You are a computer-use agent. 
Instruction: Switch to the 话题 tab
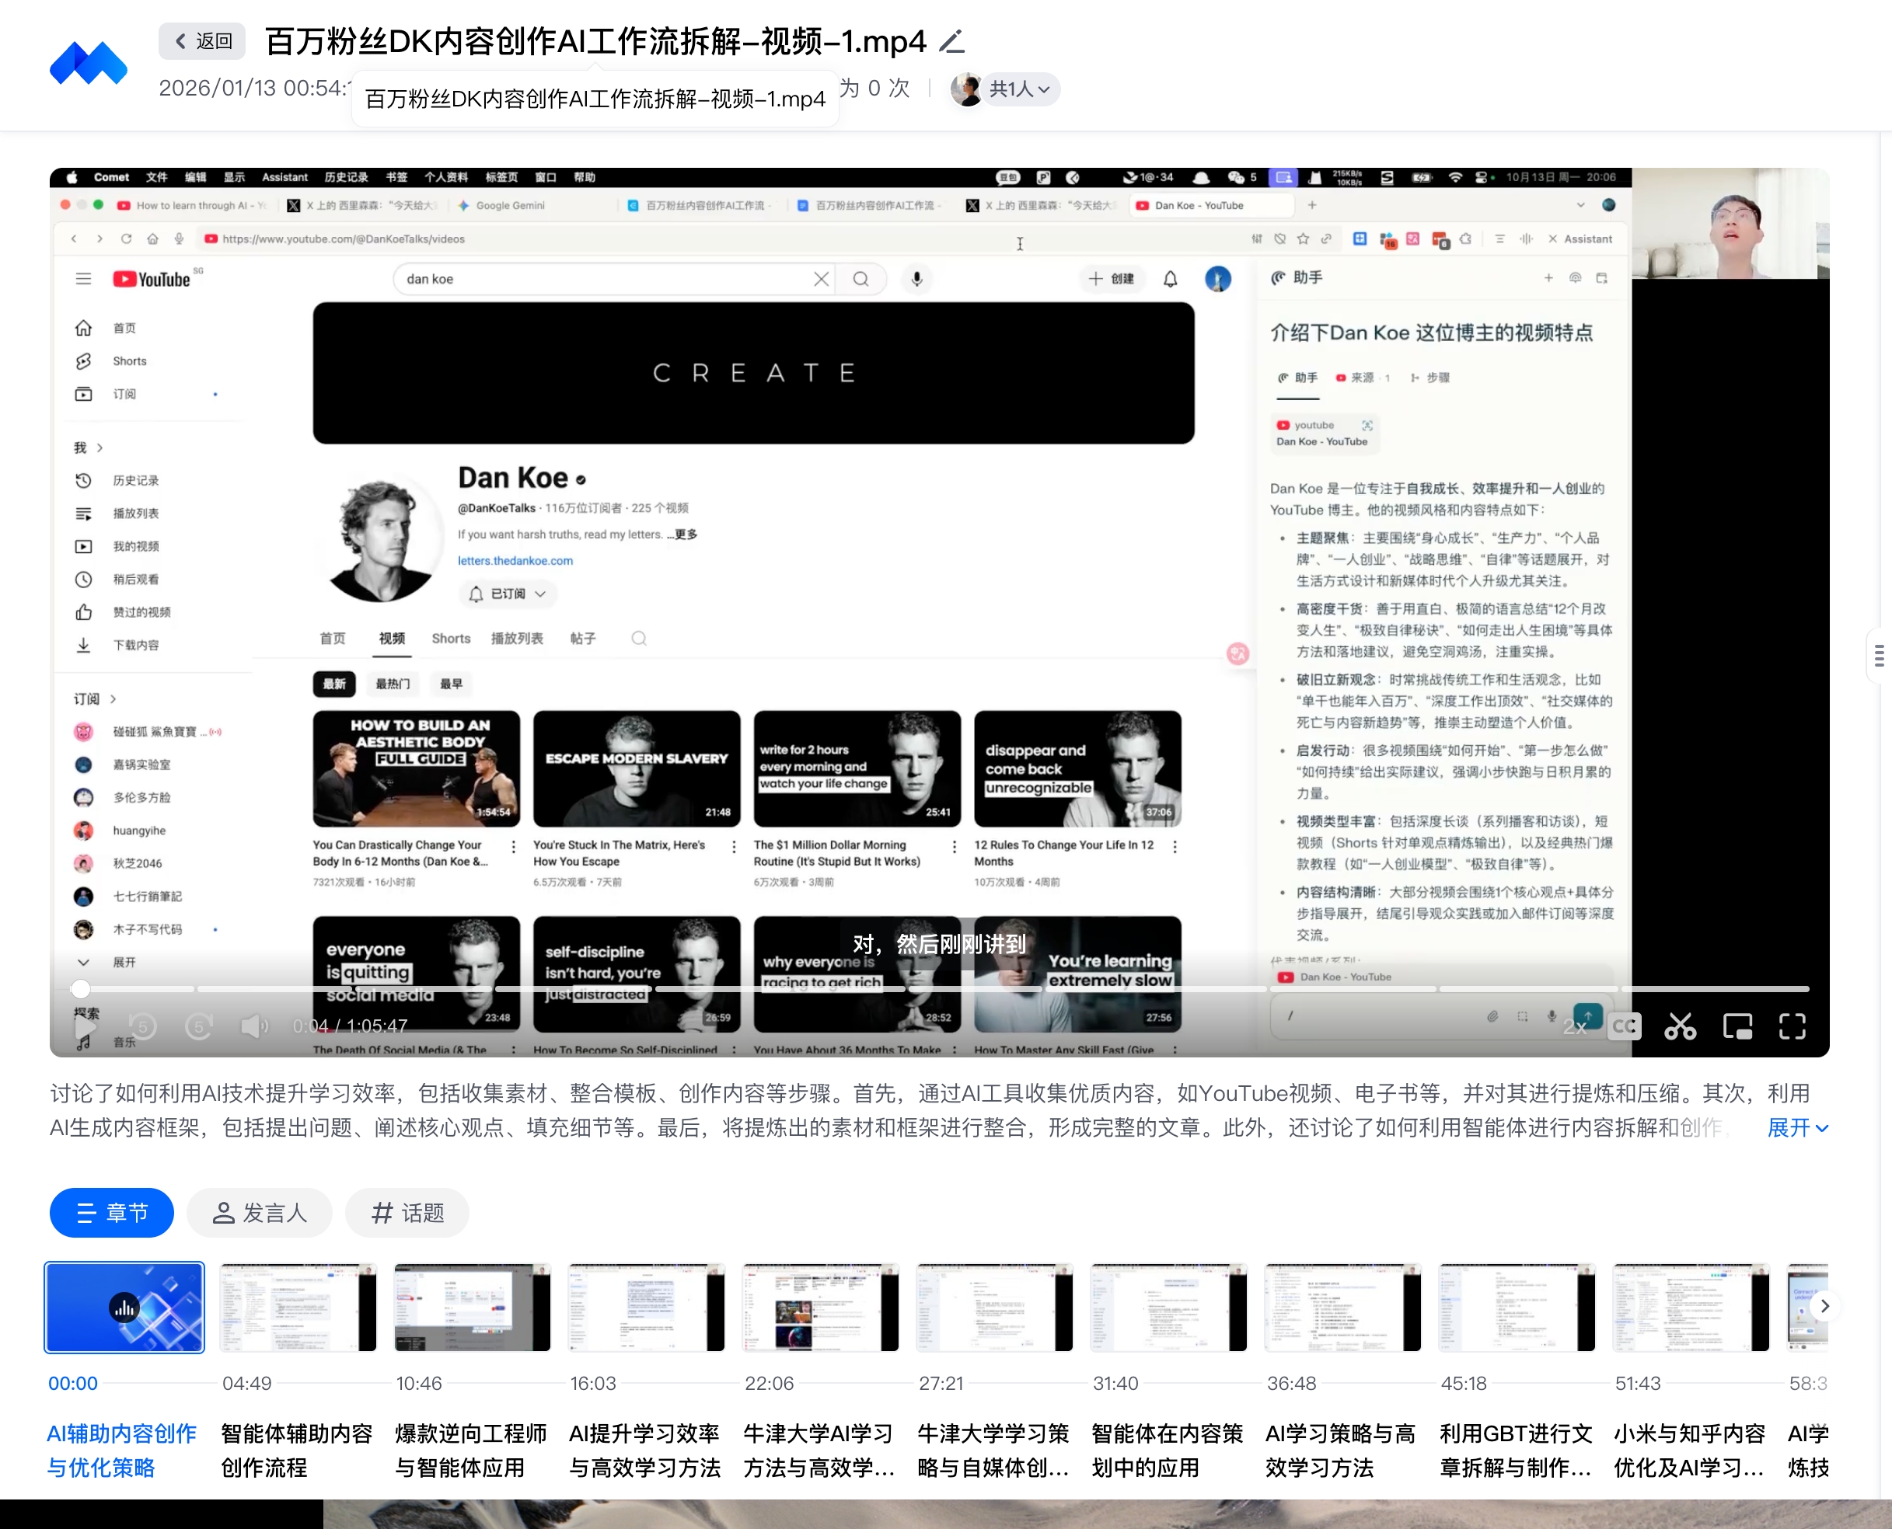point(407,1213)
